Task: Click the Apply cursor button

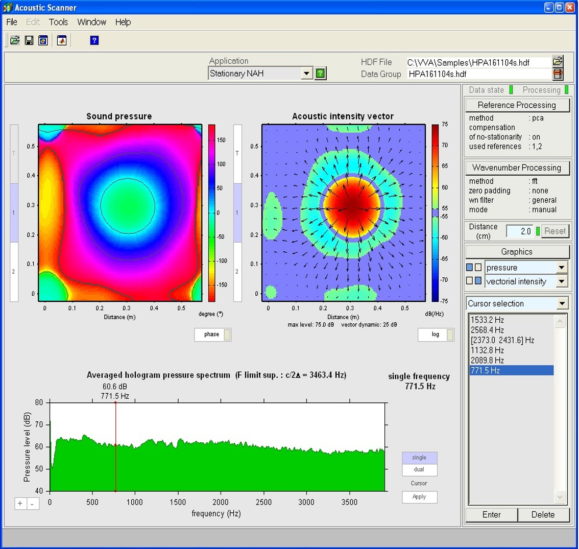Action: pos(420,497)
